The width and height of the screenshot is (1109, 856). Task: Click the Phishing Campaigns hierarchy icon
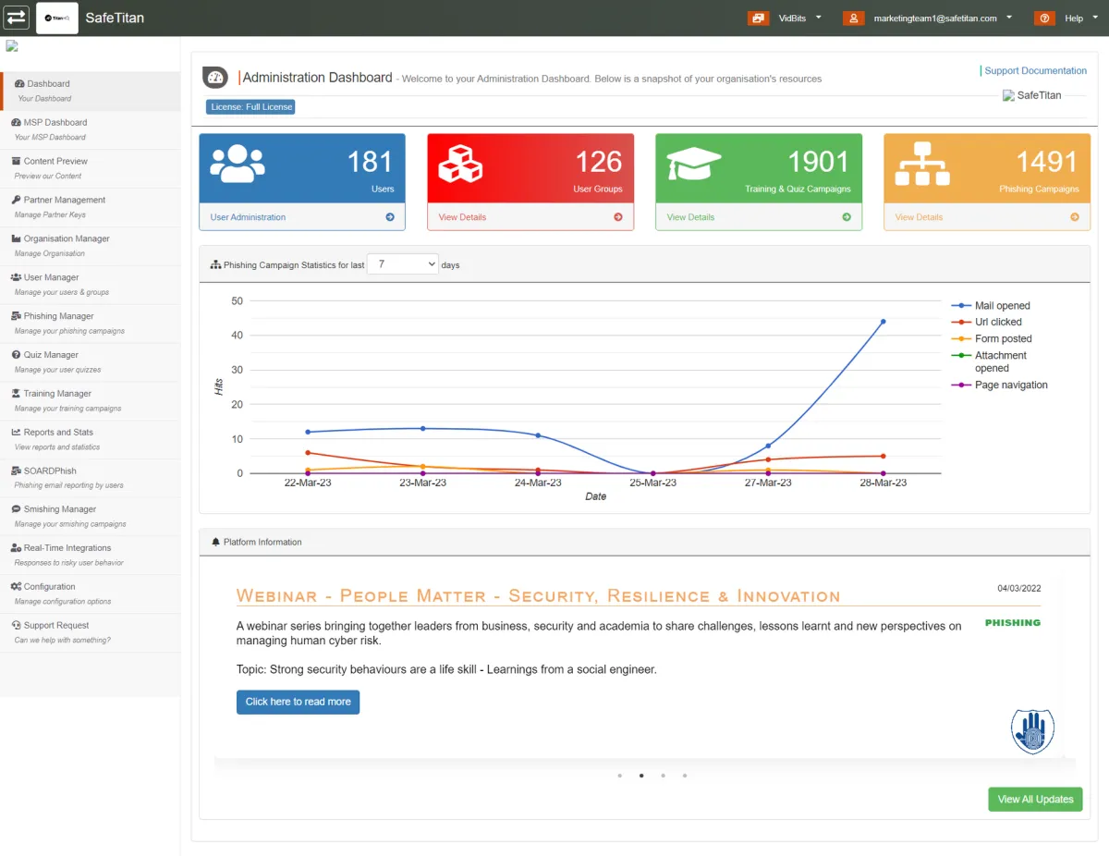[x=921, y=164]
